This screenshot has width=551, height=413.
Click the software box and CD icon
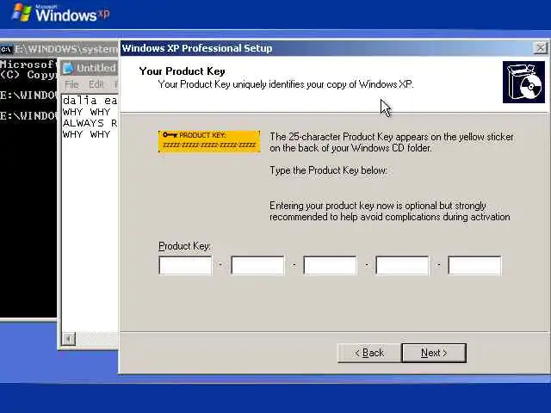tap(523, 83)
